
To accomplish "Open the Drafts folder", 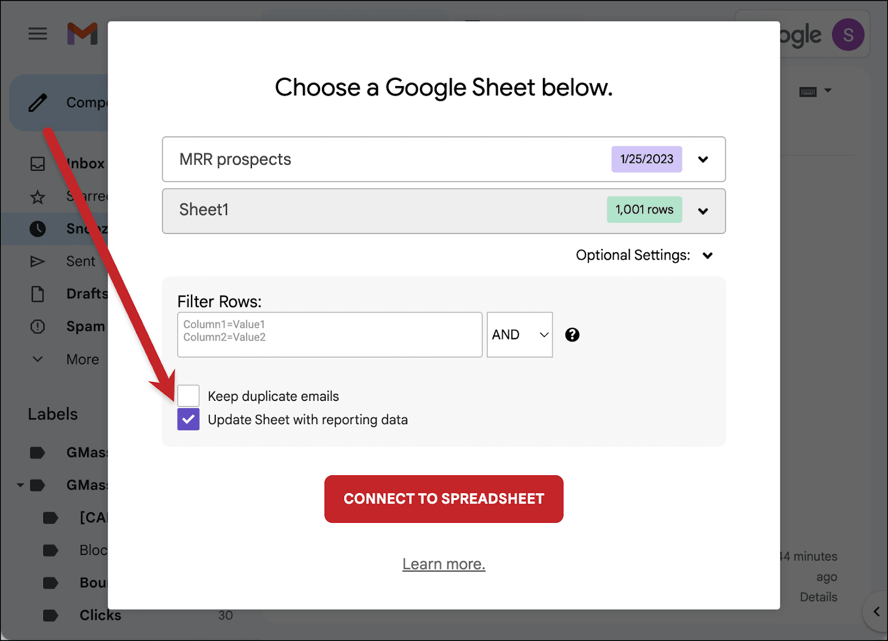I will click(x=87, y=294).
